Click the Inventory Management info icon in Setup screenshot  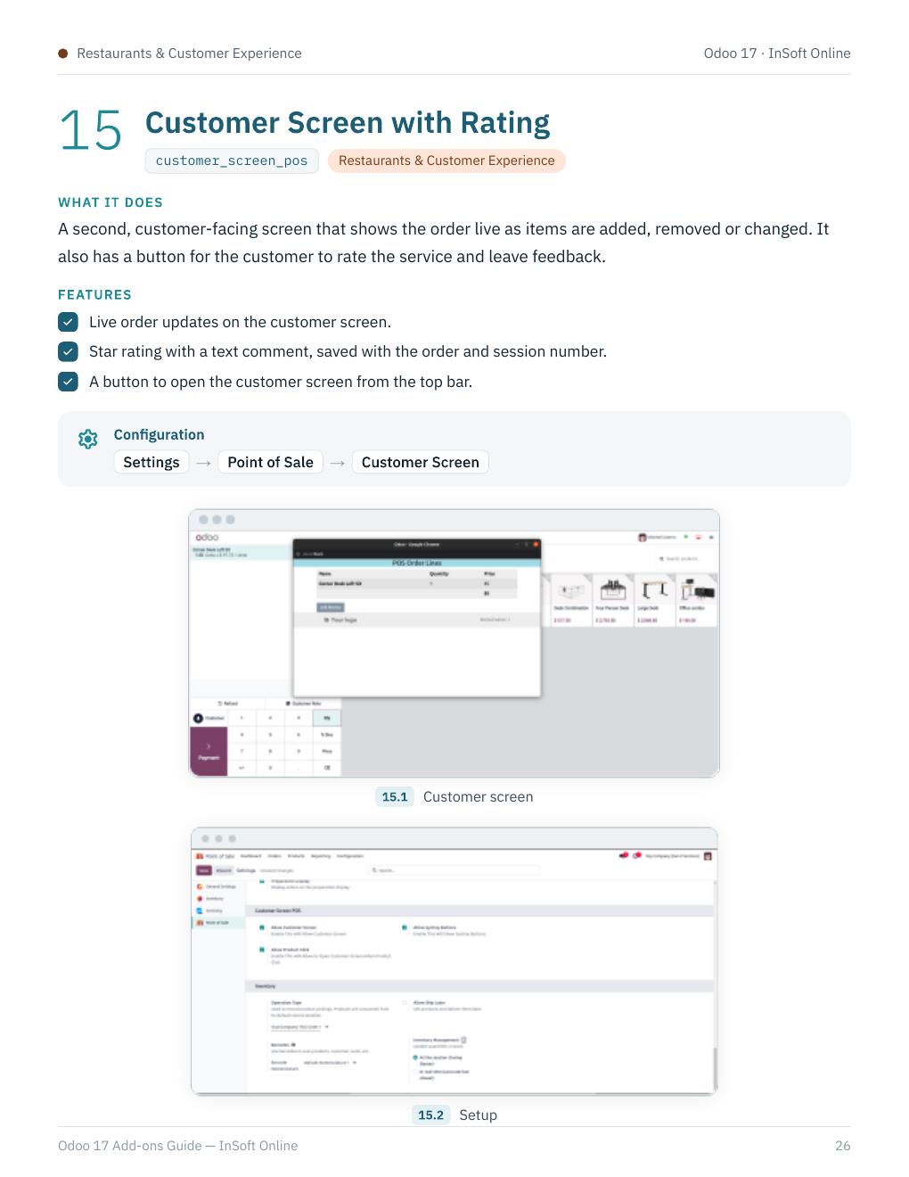[463, 1040]
